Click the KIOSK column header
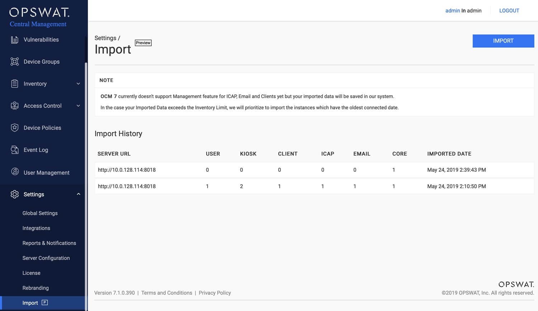Image resolution: width=538 pixels, height=311 pixels. point(248,154)
